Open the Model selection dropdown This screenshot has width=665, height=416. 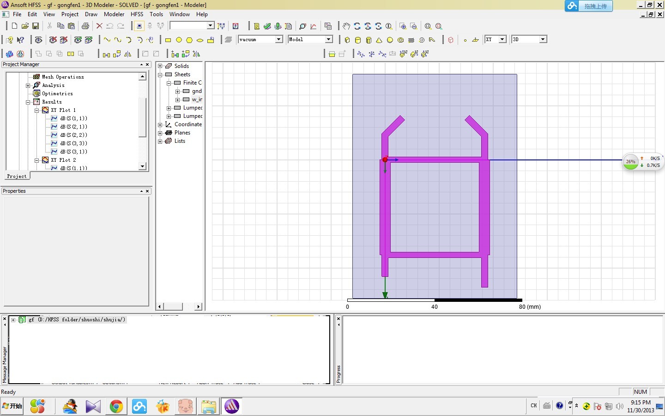pyautogui.click(x=329, y=39)
